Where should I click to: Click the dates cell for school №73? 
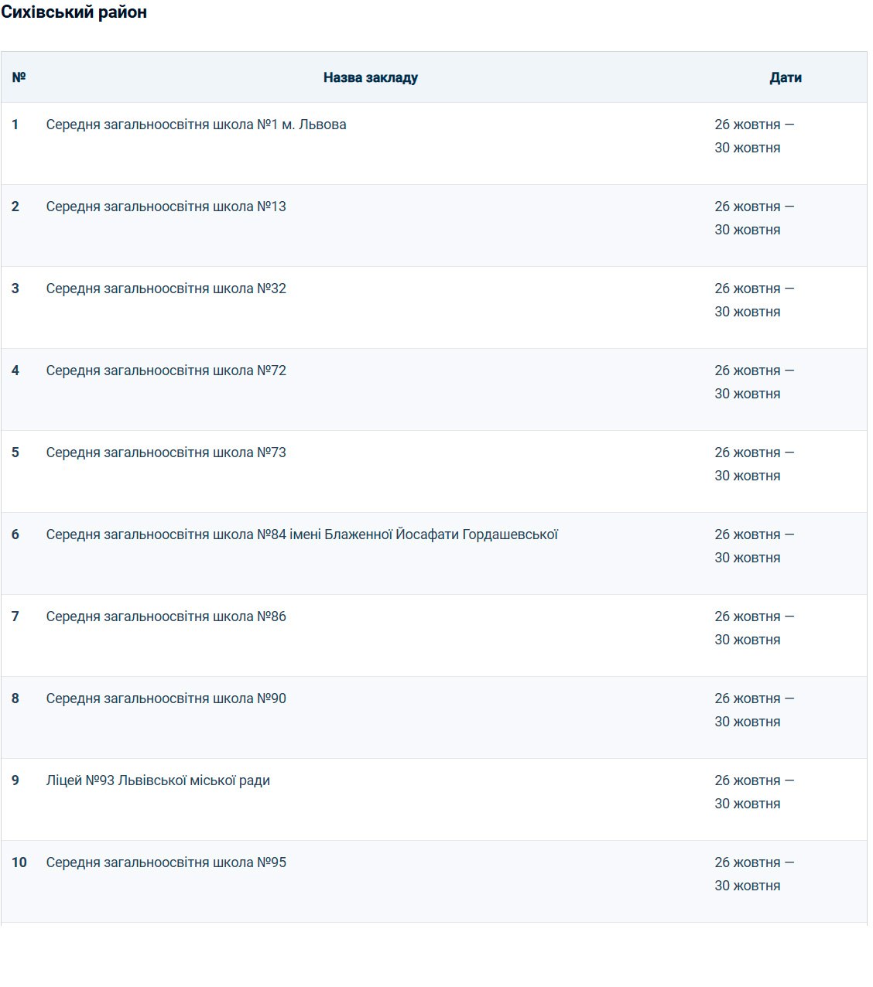(x=755, y=464)
